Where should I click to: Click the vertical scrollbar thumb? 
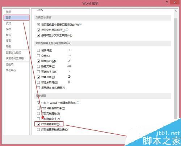pos(176,68)
